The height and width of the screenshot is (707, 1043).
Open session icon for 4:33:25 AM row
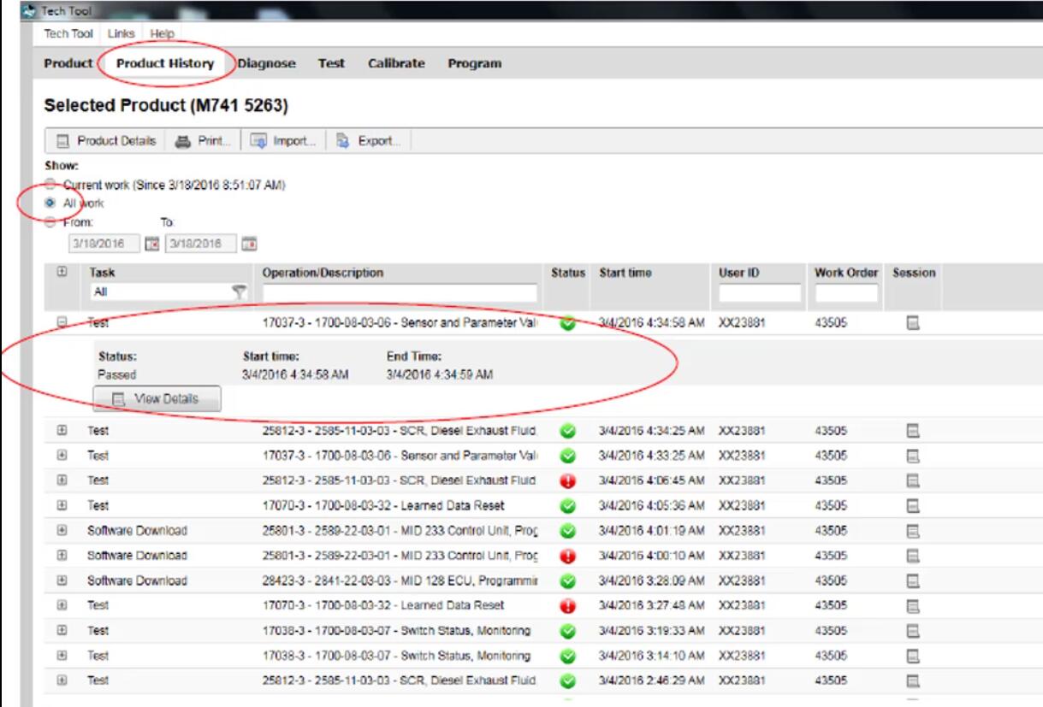pyautogui.click(x=914, y=455)
